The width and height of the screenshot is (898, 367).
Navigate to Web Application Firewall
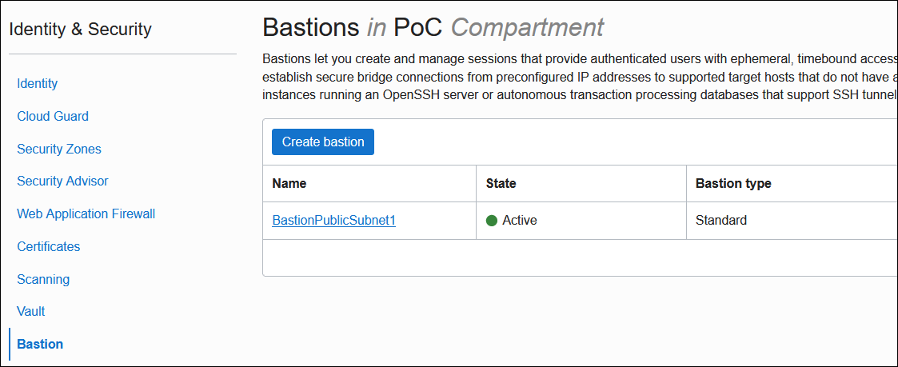coord(86,213)
